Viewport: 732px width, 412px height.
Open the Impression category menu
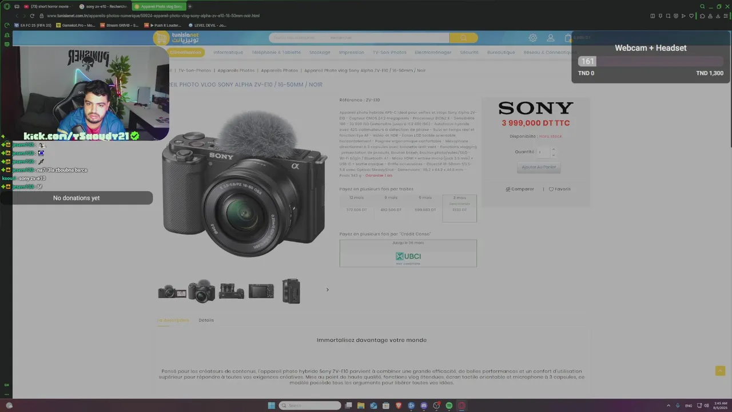352,52
